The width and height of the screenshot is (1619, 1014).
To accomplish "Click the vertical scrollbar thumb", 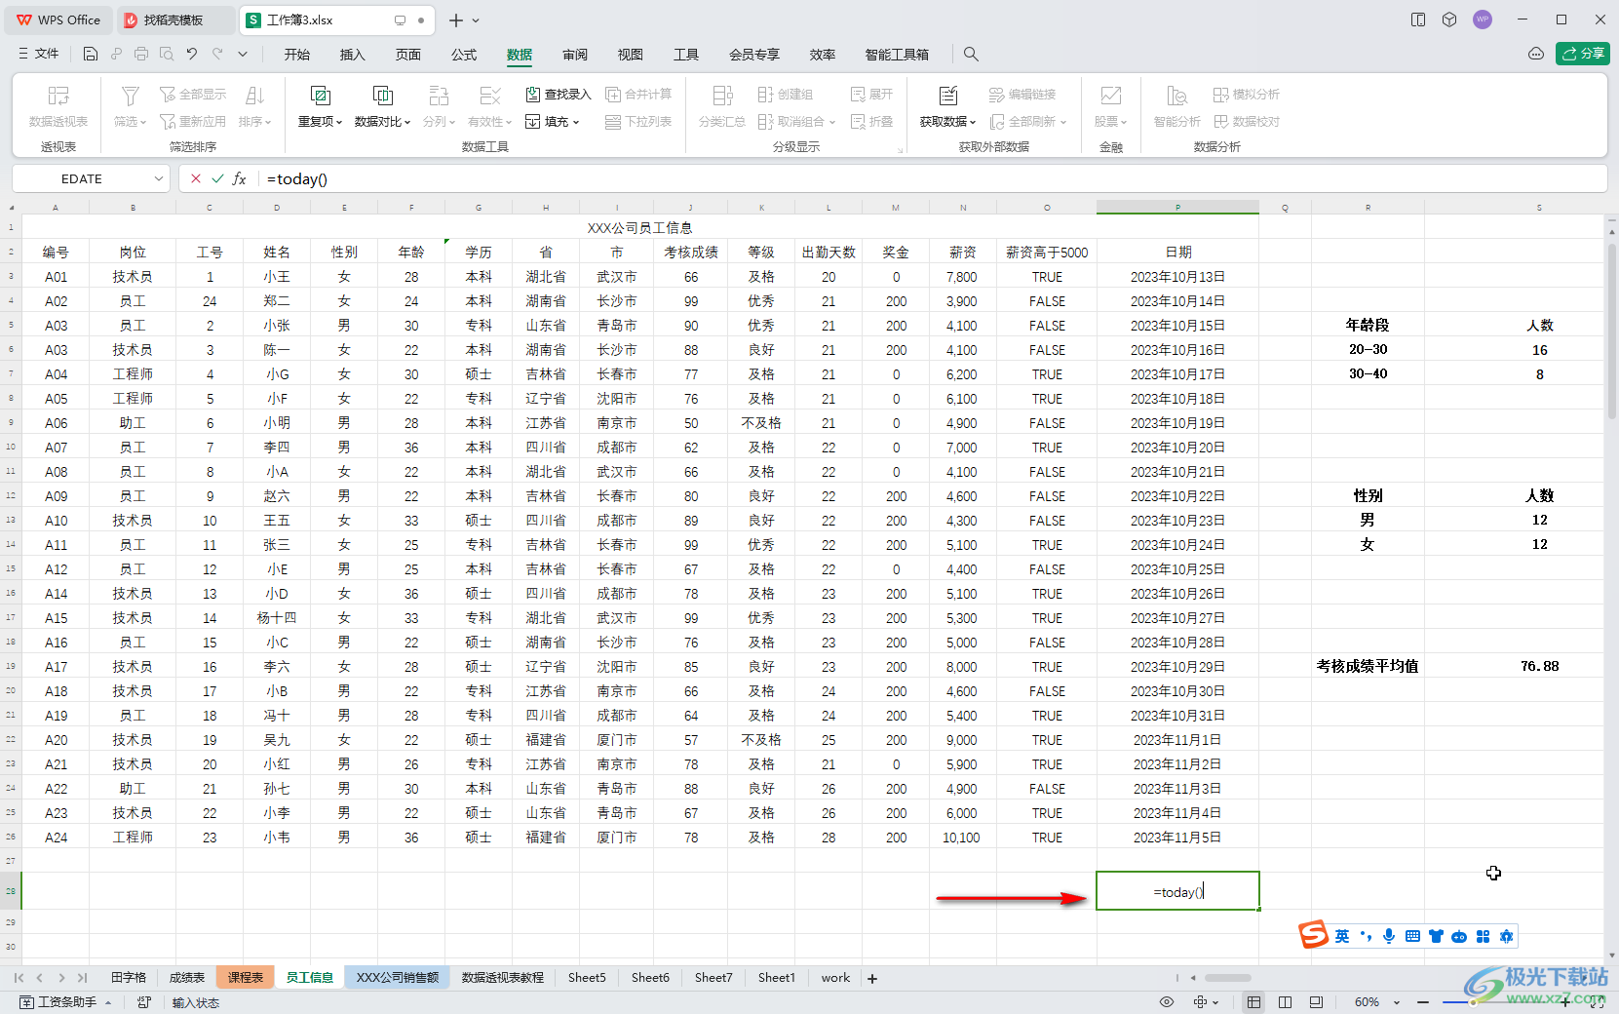I will point(1611,331).
